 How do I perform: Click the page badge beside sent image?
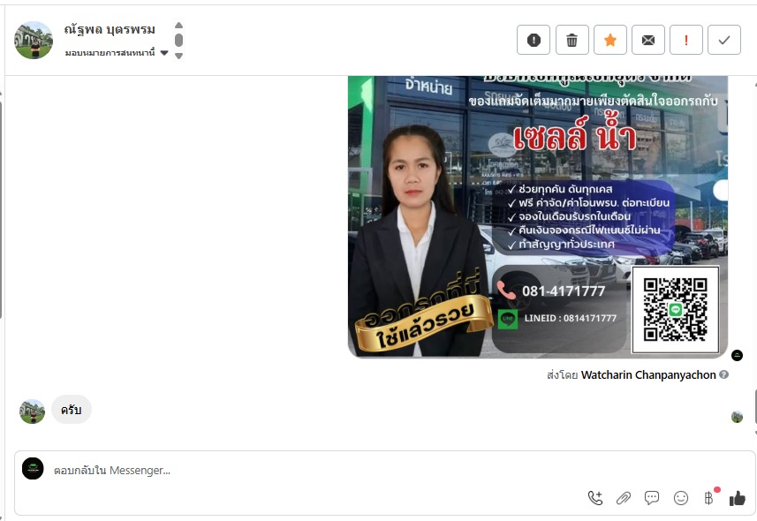pos(737,355)
